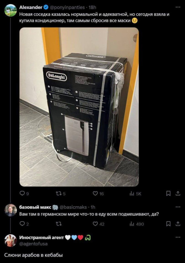Image resolution: width=185 pixels, height=263 pixels.
Task: Open Alexander's profile avatar
Action: pos(10,10)
